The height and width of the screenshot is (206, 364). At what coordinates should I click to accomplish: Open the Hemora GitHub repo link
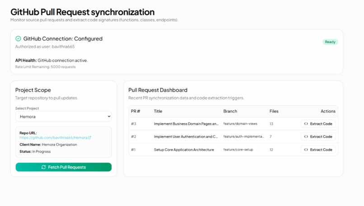(53, 138)
